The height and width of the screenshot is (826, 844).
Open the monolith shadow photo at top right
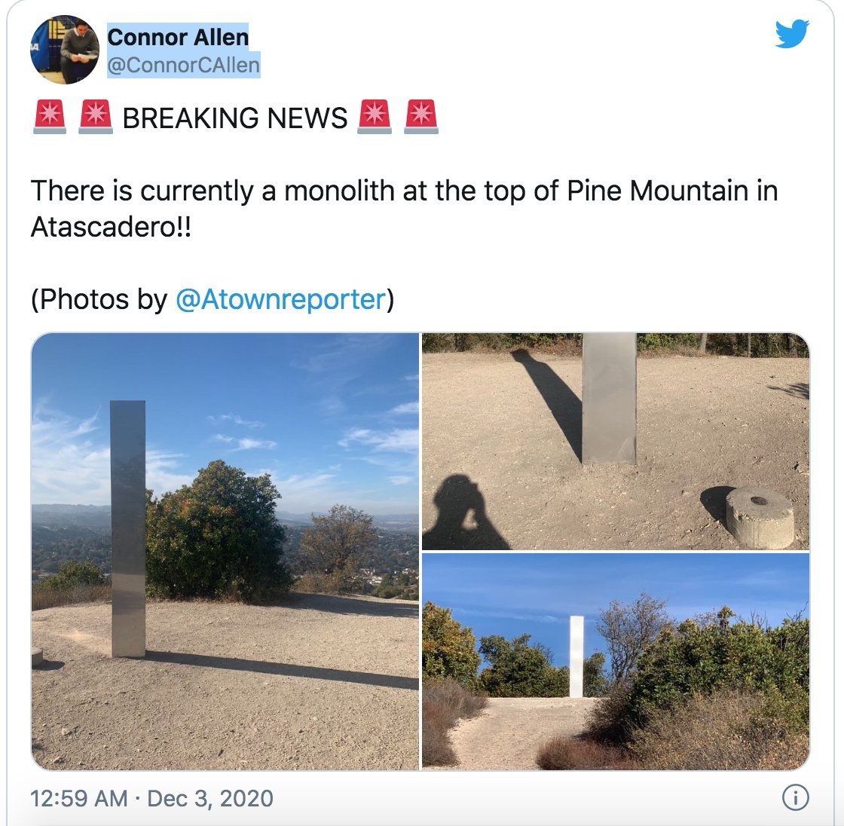(616, 442)
